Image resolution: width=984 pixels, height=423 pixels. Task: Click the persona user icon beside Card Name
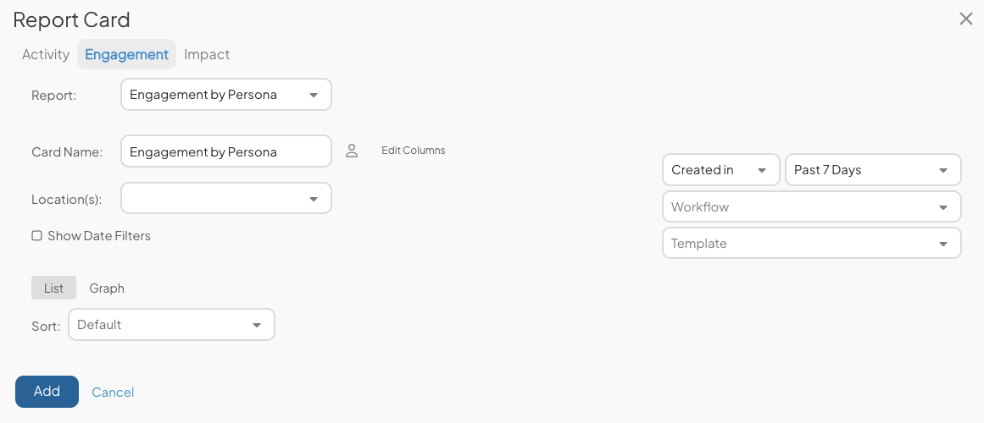[x=352, y=151]
